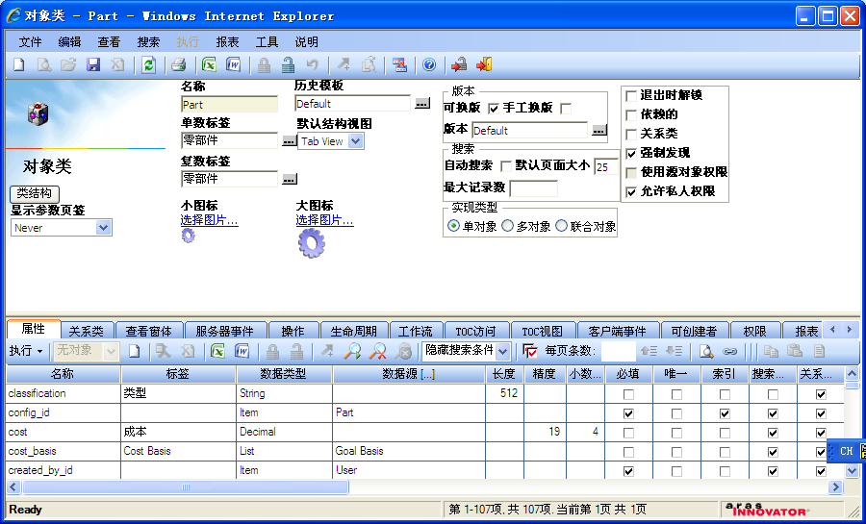Click the Part item cube icon
866x524 pixels.
pyautogui.click(x=38, y=114)
